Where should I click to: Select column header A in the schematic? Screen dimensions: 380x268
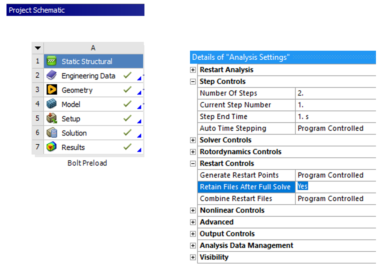pyautogui.click(x=93, y=48)
